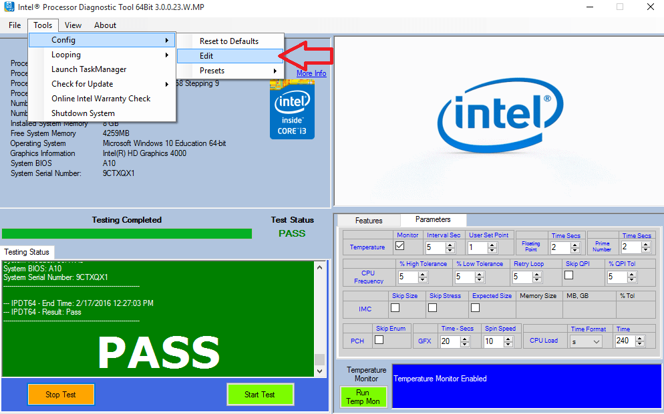Click the large Intel logo image
This screenshot has height=414, width=664.
[500, 115]
